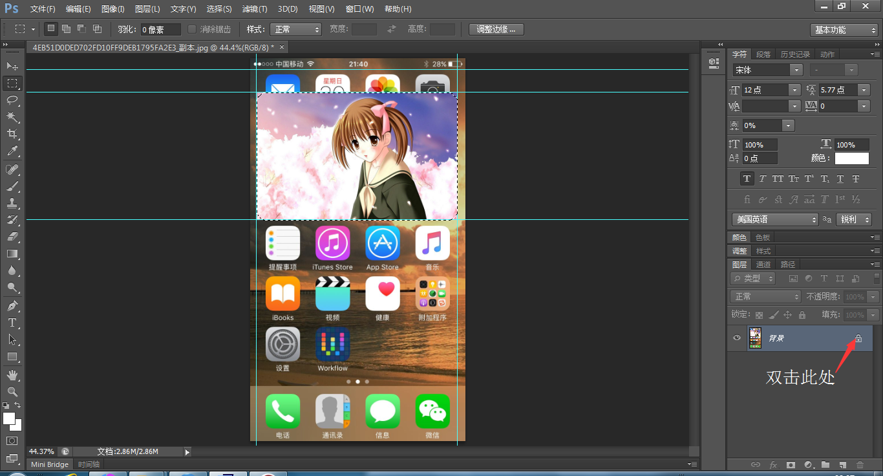883x476 pixels.
Task: Select the Rectangular Marquee tool in toolbox
Action: coord(12,83)
